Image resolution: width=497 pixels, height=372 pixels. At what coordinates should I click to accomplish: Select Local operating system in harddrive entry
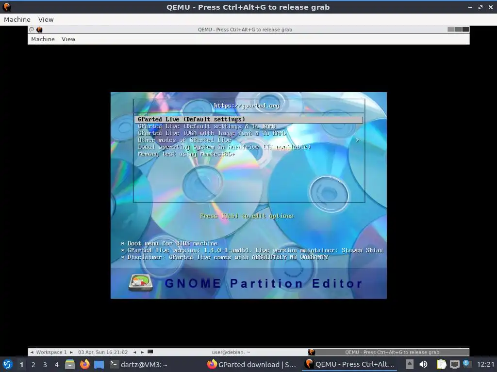tap(224, 147)
